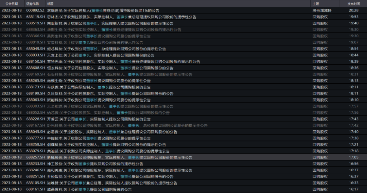Viewport: 367px width, 193px height.
Task: Open the 南亚新材 announcement title
Action: click(110, 23)
